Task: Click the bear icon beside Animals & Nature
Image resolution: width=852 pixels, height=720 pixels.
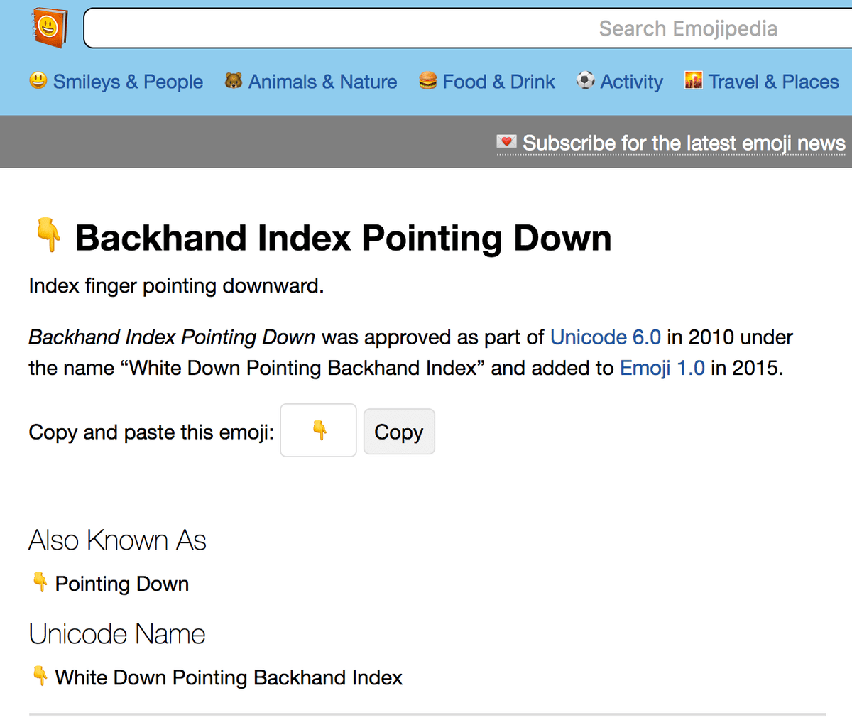Action: [x=234, y=81]
